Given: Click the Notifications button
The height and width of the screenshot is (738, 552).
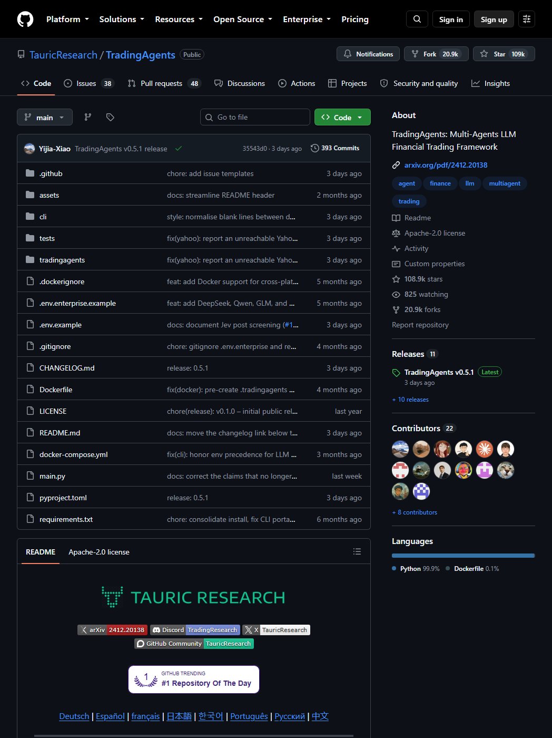Looking at the screenshot, I should tap(368, 54).
